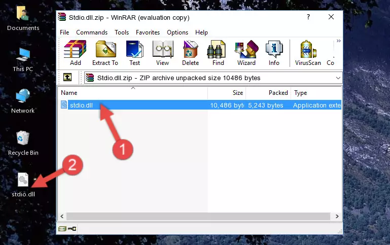This screenshot has width=390, height=245.
Task: Click the Extract To toolbar icon
Action: tap(105, 53)
